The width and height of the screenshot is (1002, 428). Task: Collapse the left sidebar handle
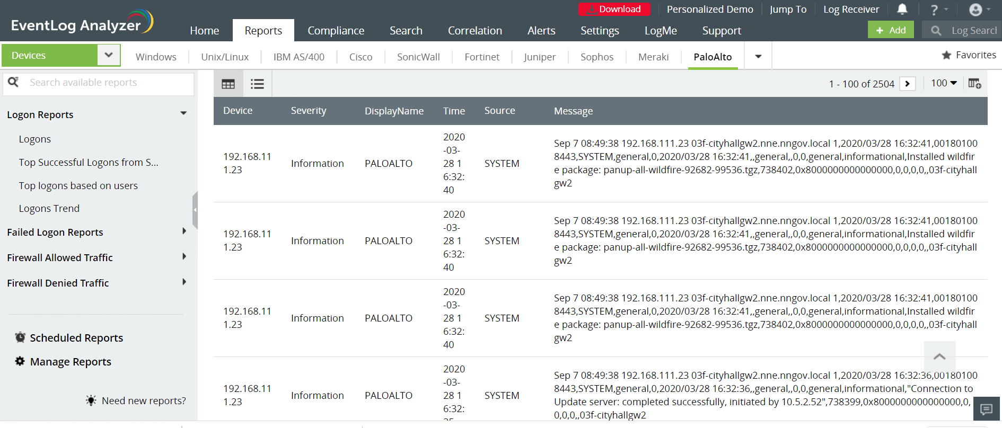click(195, 210)
